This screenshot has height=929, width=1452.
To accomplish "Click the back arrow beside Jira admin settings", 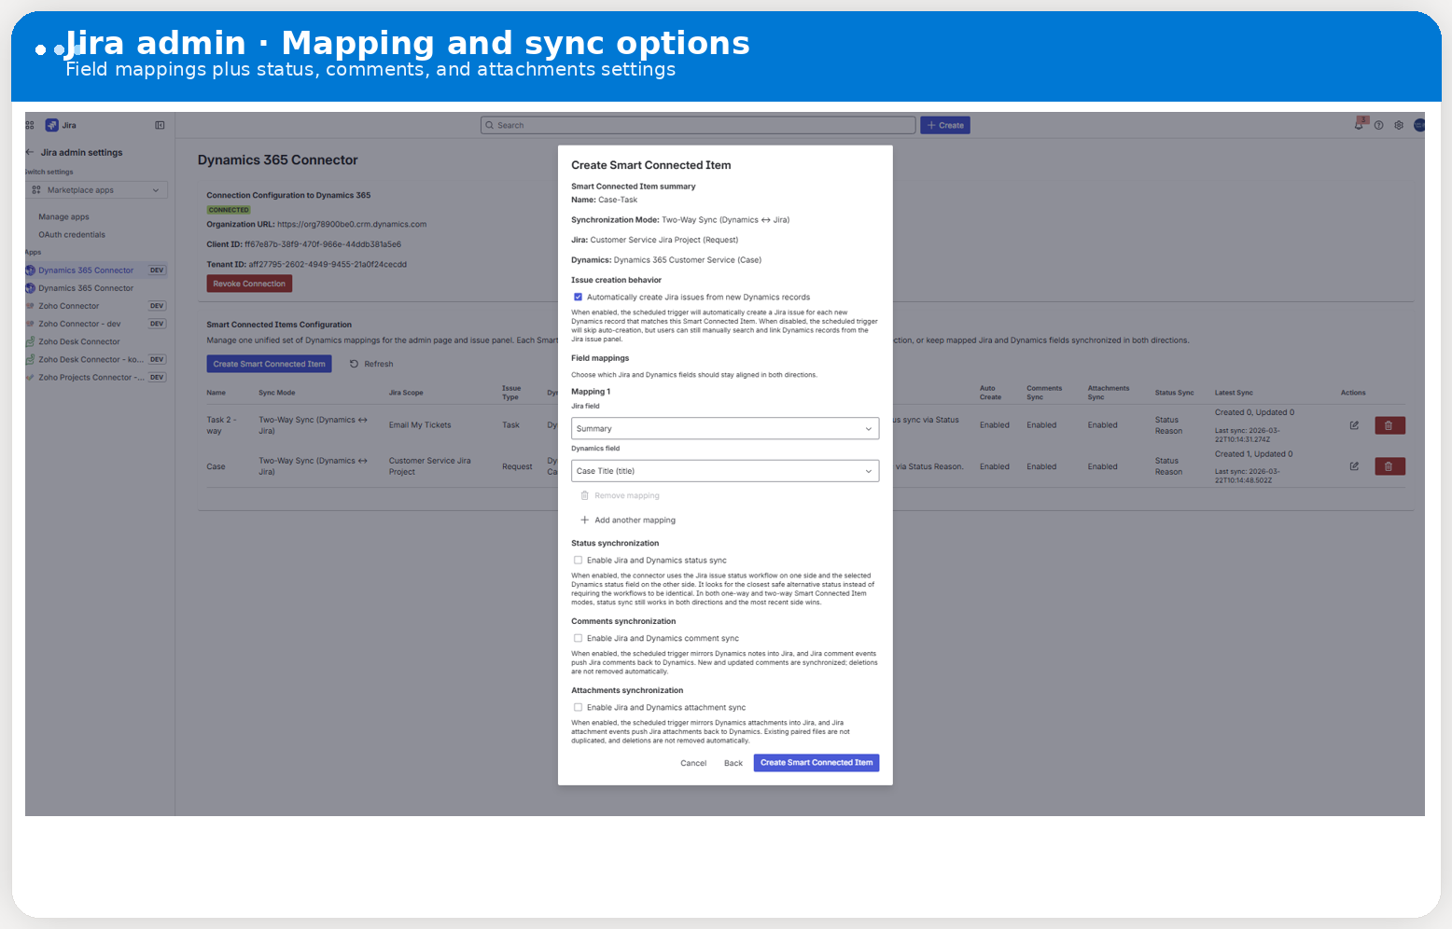I will 27,152.
